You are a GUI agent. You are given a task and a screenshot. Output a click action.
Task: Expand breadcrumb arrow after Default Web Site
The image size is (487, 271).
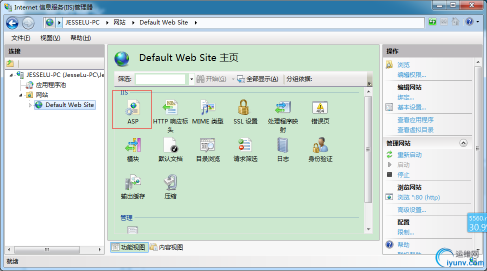(196, 22)
